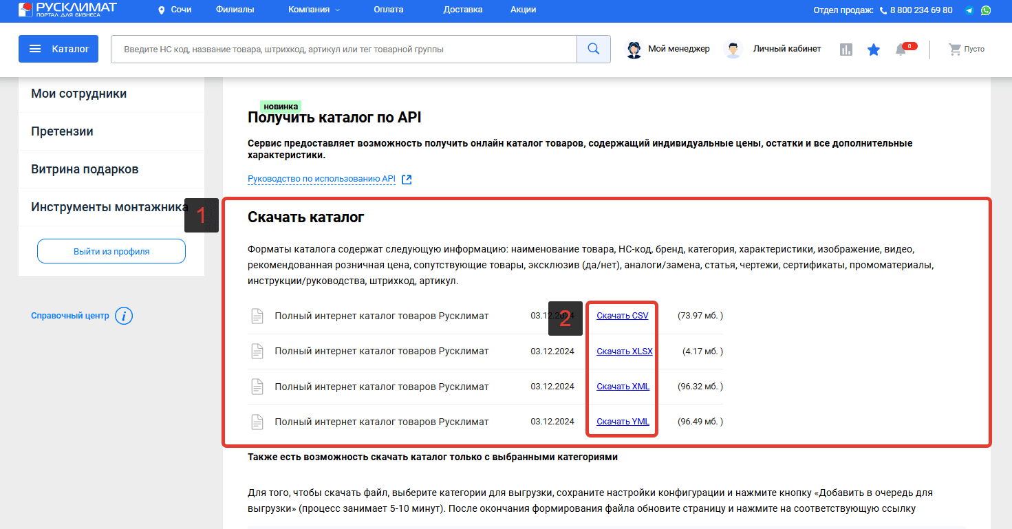The height and width of the screenshot is (529, 1012).
Task: Click the (73.97 мб.) file size text
Action: [x=700, y=316]
